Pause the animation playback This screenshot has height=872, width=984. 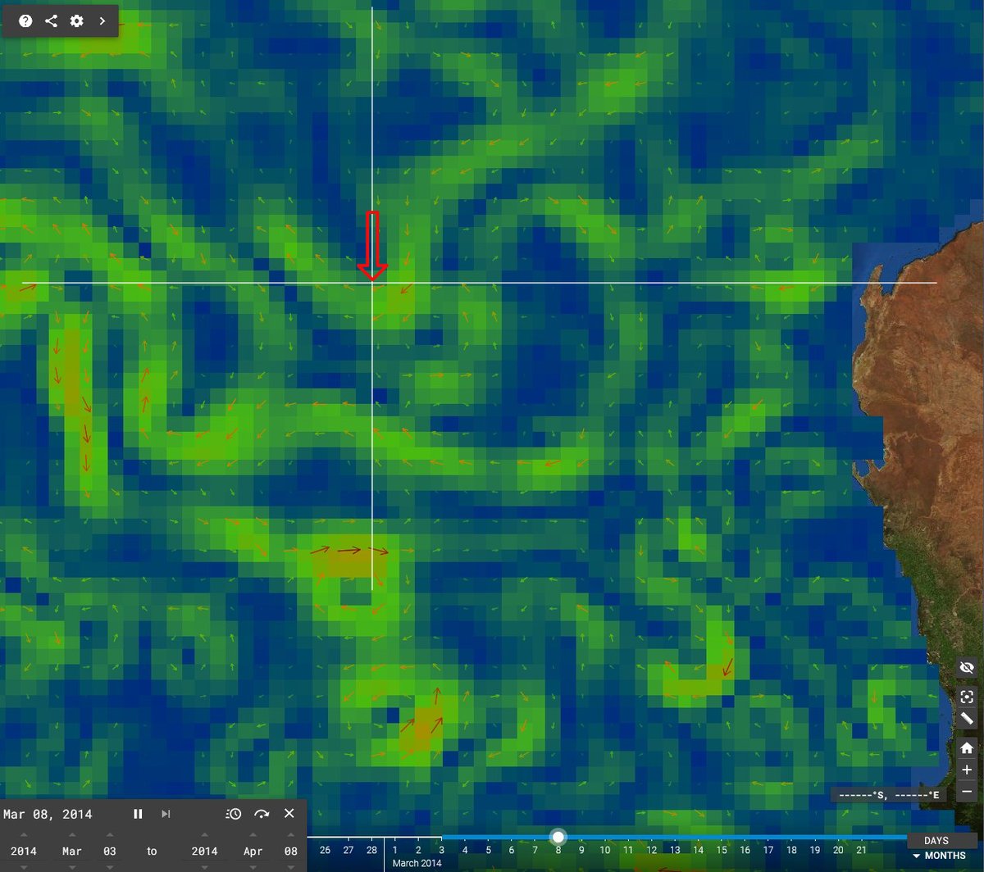click(138, 814)
